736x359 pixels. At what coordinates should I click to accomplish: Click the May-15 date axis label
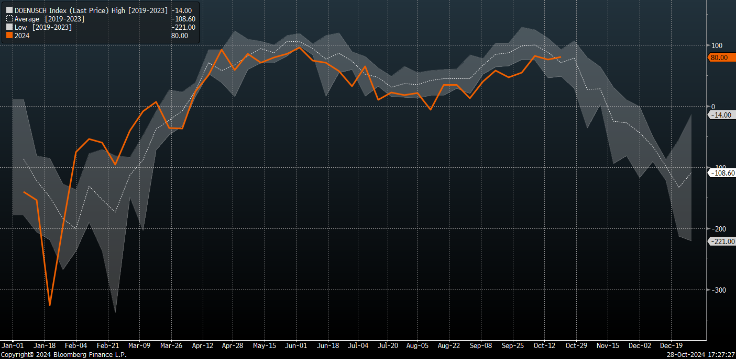pos(265,346)
